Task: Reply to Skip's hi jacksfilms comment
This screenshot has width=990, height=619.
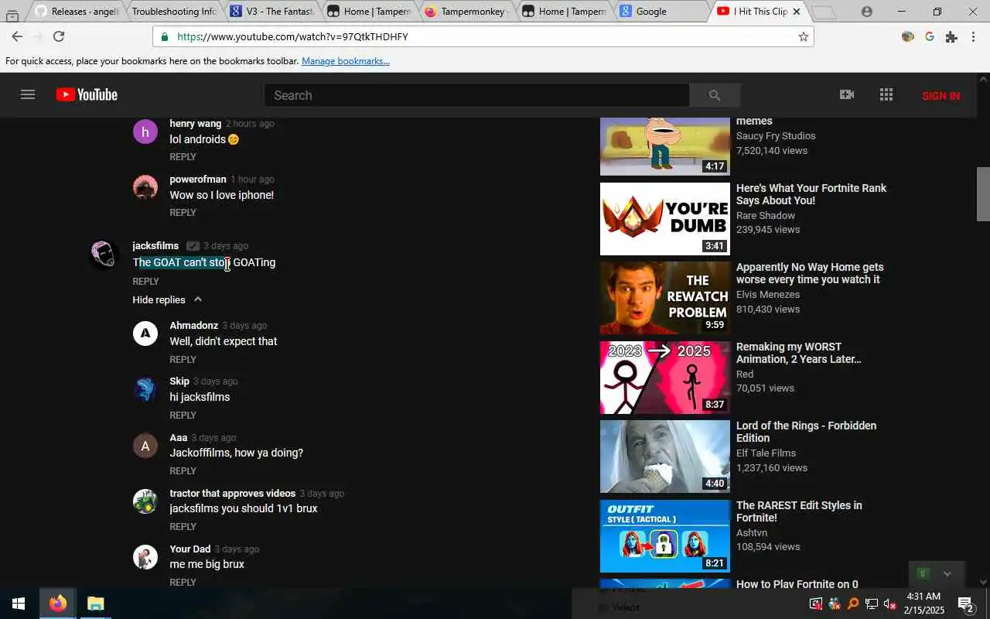Action: tap(183, 416)
